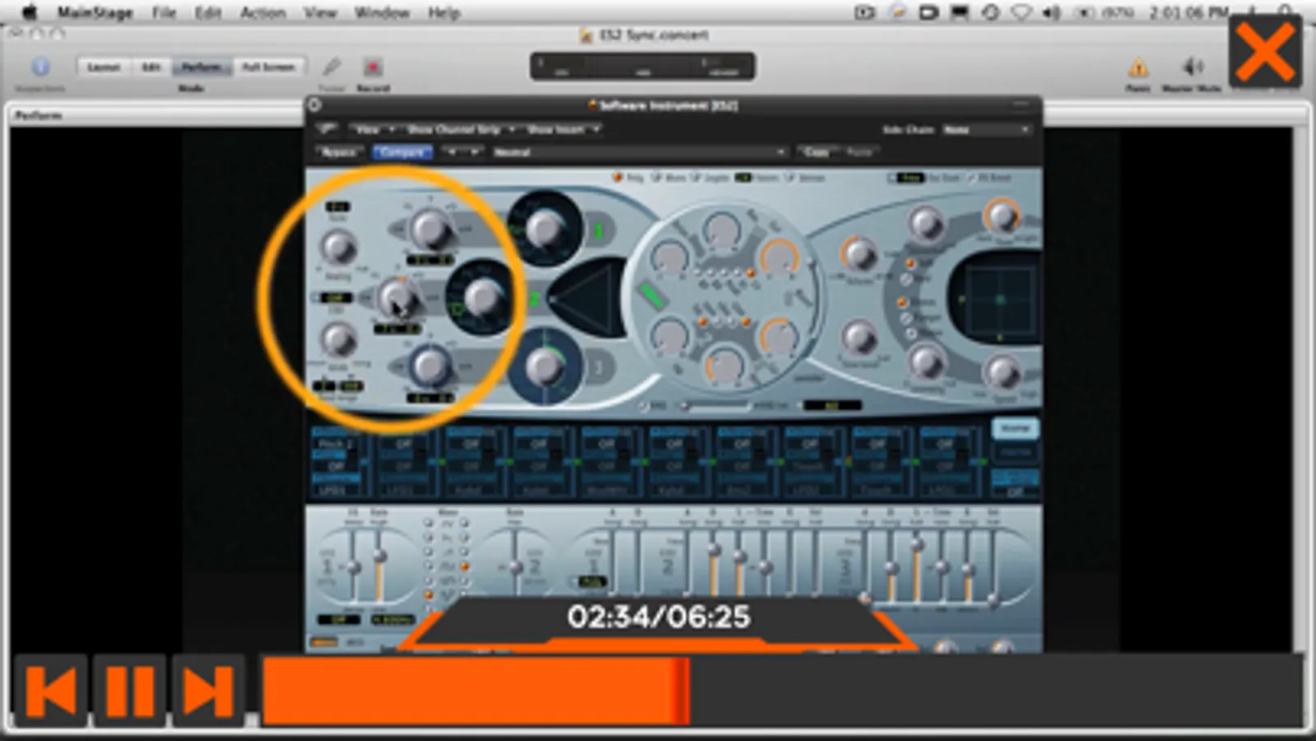Open the File menu
The width and height of the screenshot is (1316, 741).
coord(164,12)
